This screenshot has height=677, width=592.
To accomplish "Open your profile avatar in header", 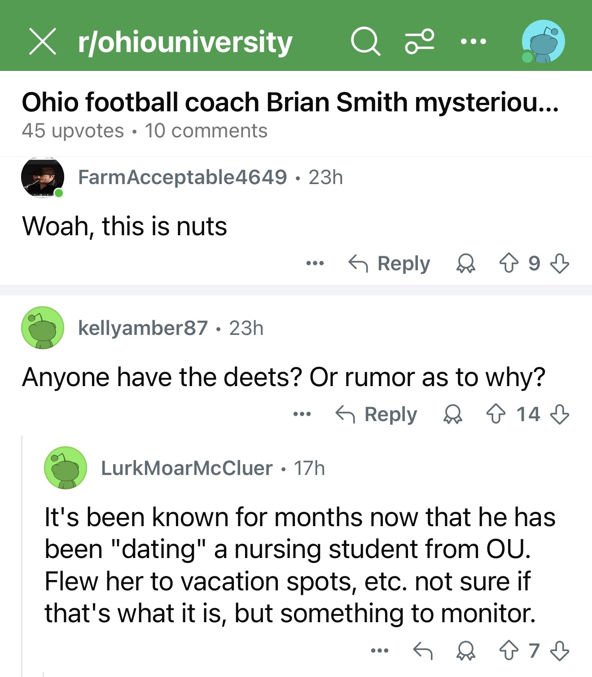I will [543, 42].
